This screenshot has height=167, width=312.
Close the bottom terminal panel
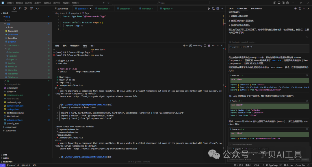[222, 45]
